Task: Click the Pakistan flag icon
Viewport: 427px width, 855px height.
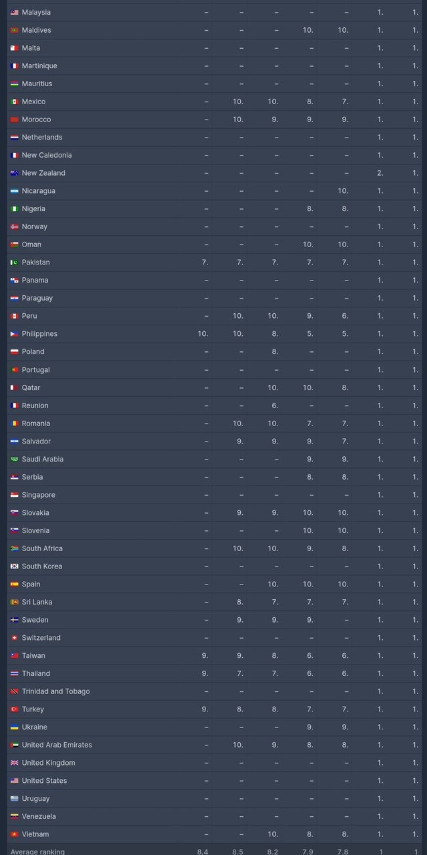Action: point(14,263)
